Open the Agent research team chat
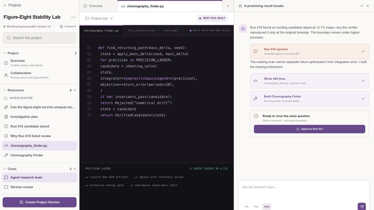 (39, 177)
